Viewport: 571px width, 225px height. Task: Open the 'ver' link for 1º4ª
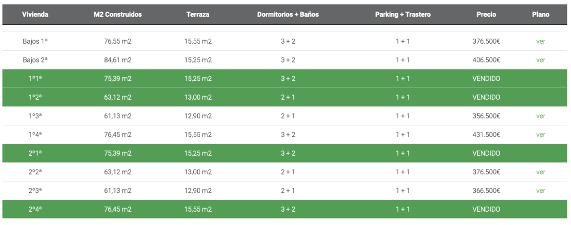540,135
